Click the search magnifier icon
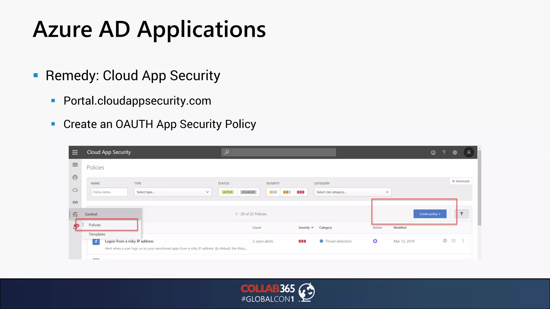This screenshot has height=309, width=550. [x=227, y=152]
